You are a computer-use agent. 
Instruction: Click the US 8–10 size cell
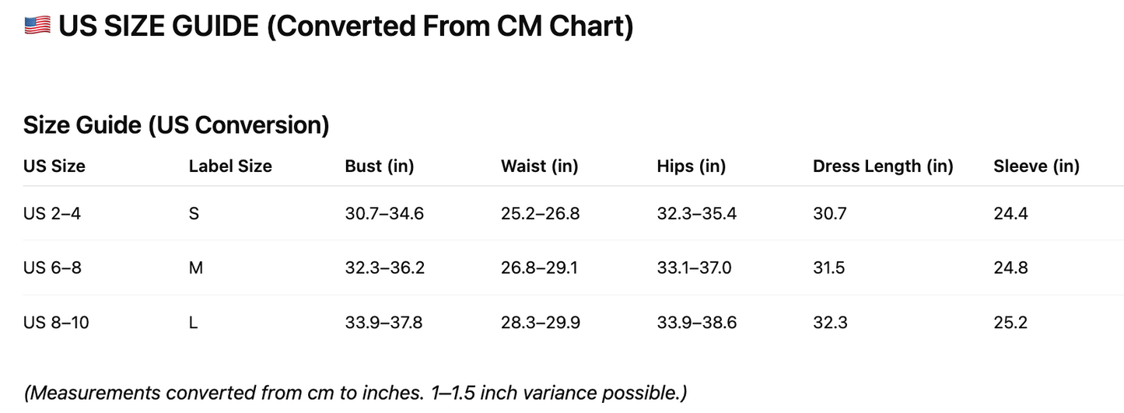(56, 322)
